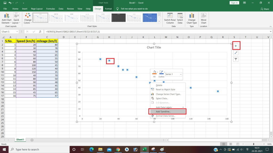Expand the formula bar
Viewport: 273px width, 153px height.
click(x=271, y=32)
